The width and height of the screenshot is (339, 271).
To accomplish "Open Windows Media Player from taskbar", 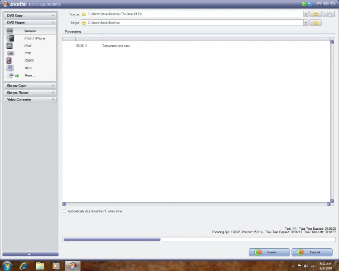I will (x=56, y=266).
